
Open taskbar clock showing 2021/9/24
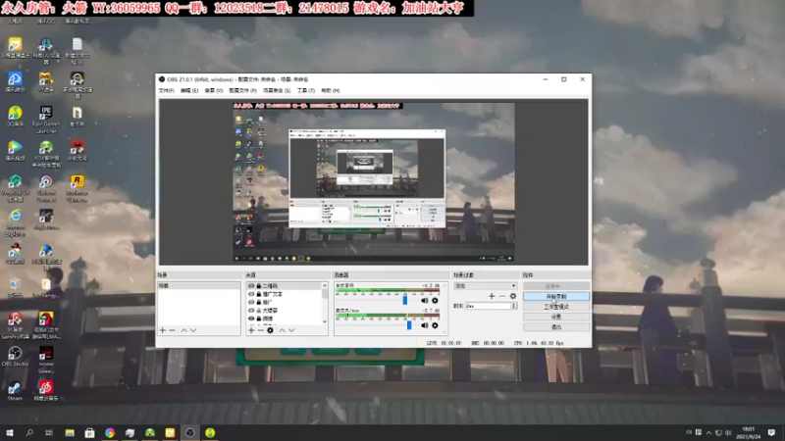tap(748, 433)
